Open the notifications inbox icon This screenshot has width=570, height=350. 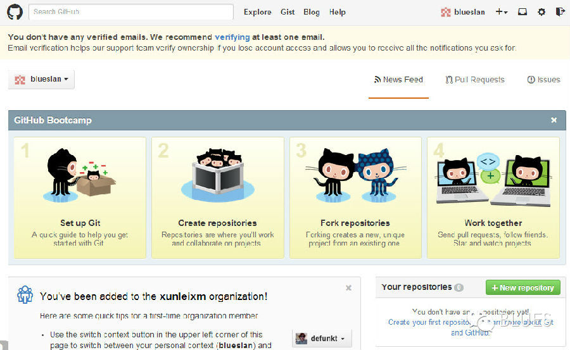coord(522,12)
